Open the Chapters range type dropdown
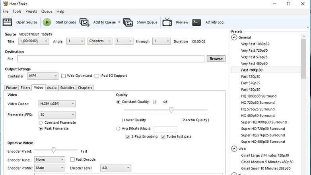The image size is (311, 175). pyautogui.click(x=100, y=41)
